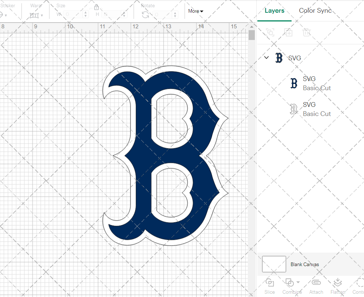The width and height of the screenshot is (364, 297).
Task: Click the Duplicate layer icon
Action: pyautogui.click(x=288, y=32)
